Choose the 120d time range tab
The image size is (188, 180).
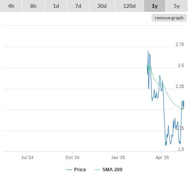click(x=129, y=6)
